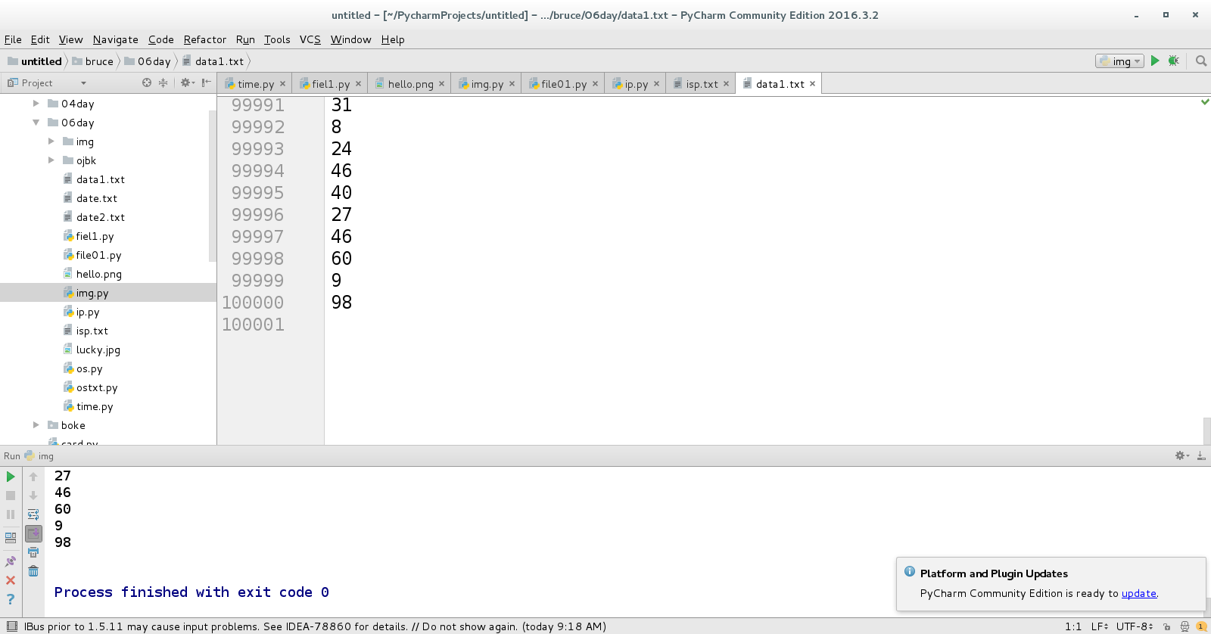Click the green inspection checkmark in editor
Image resolution: width=1211 pixels, height=634 pixels.
click(x=1205, y=101)
